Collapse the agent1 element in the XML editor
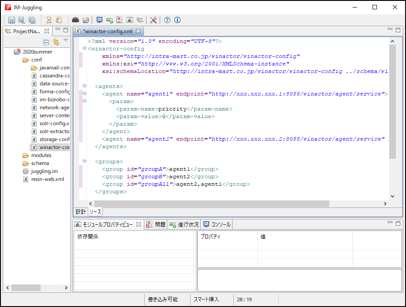Image resolution: width=406 pixels, height=307 pixels. click(84, 94)
